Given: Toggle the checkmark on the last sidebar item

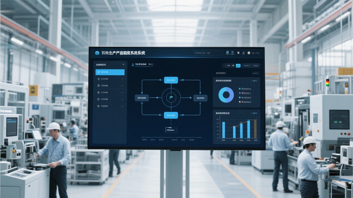Looking at the screenshot, I should coord(122,106).
